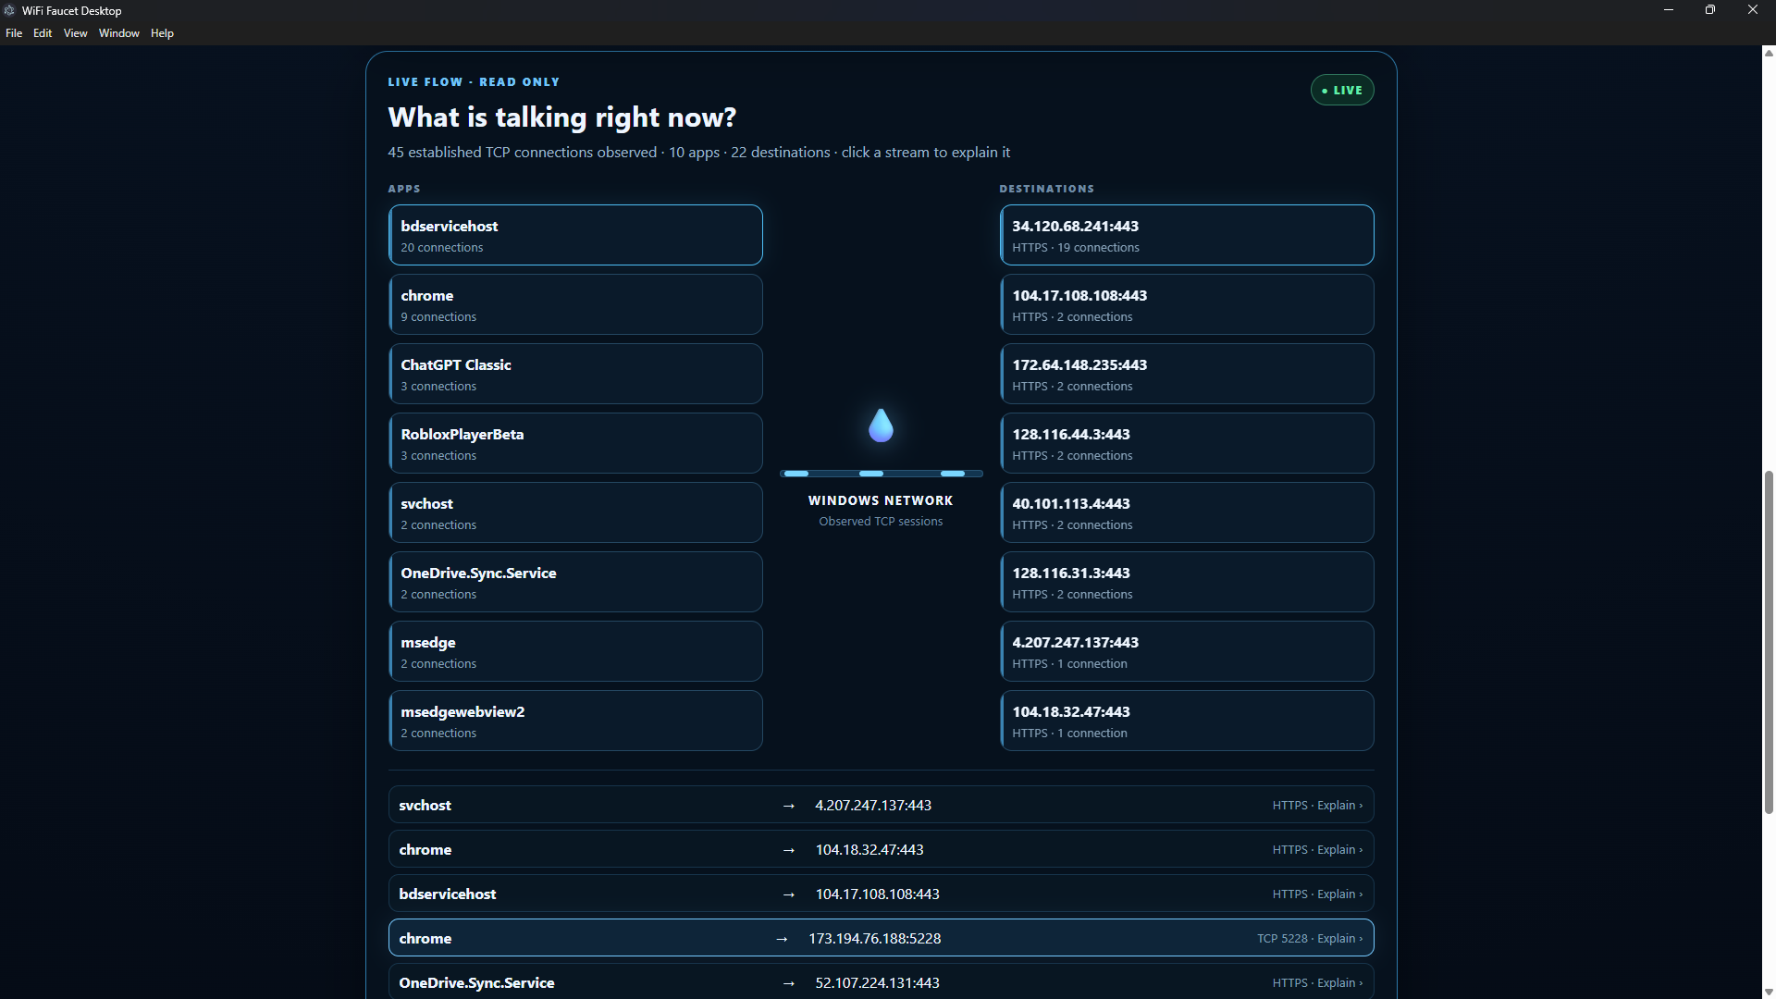1776x999 pixels.
Task: Select destination 40.101.113.4:443
Action: (1187, 512)
